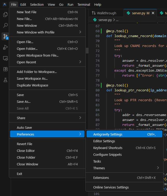
Task: Open the Search view icon
Action: click(5, 25)
